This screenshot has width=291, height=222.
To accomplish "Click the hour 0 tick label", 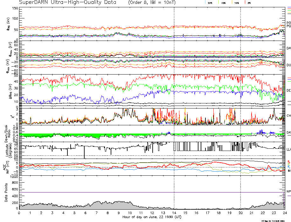I will click(x=19, y=213).
